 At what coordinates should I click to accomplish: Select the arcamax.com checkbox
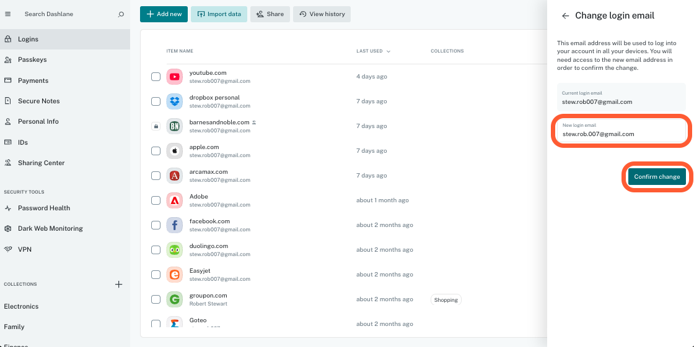click(156, 176)
